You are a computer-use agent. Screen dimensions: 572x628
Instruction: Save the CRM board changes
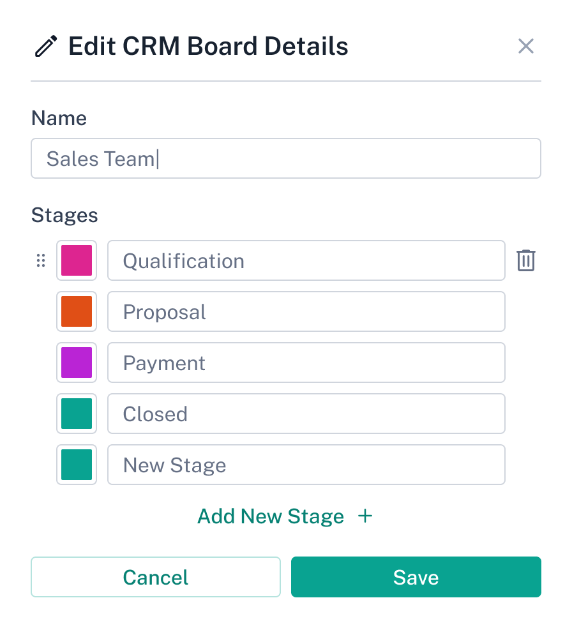[x=416, y=577]
